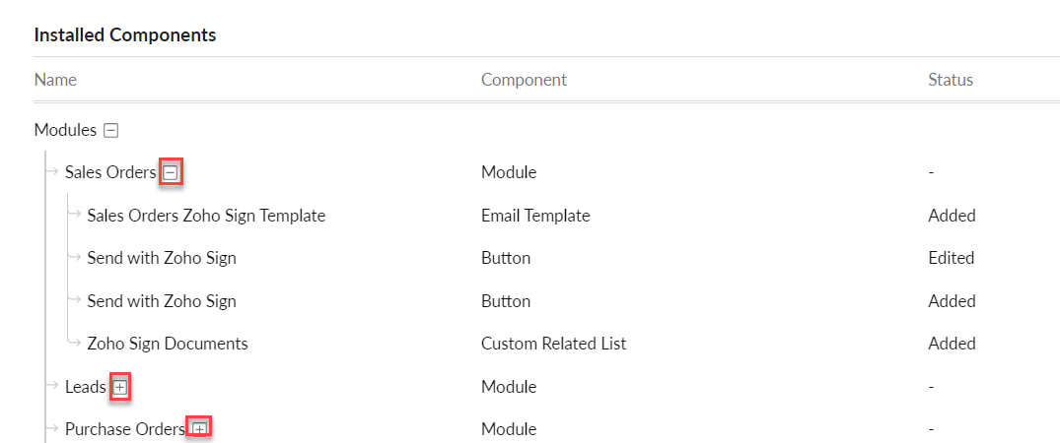Click the Purchase Orders module name
1060x443 pixels.
[x=125, y=429]
